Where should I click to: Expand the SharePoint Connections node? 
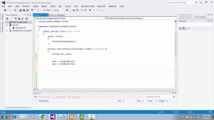coord(7,31)
